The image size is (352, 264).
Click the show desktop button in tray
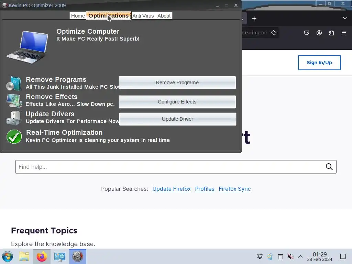pyautogui.click(x=343, y=256)
